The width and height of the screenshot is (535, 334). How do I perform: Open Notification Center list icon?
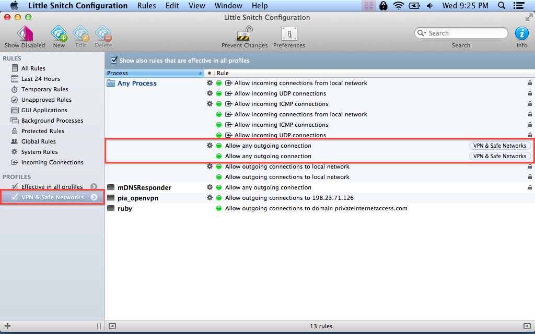(519, 5)
